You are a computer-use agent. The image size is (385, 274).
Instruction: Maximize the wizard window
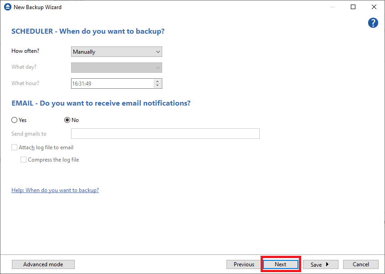353,7
